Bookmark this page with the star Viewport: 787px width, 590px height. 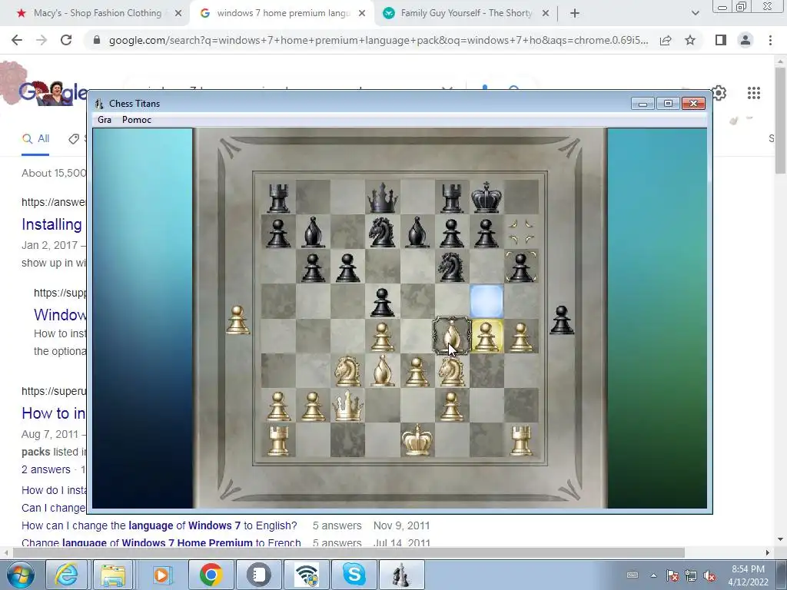(x=690, y=40)
